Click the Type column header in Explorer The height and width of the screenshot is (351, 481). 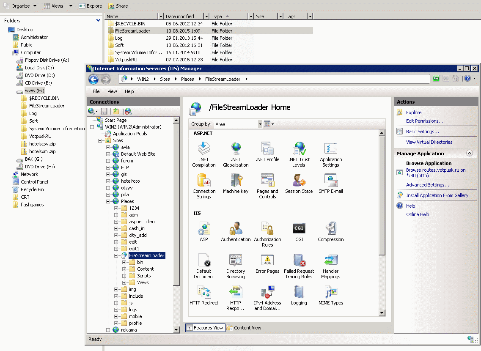point(229,16)
